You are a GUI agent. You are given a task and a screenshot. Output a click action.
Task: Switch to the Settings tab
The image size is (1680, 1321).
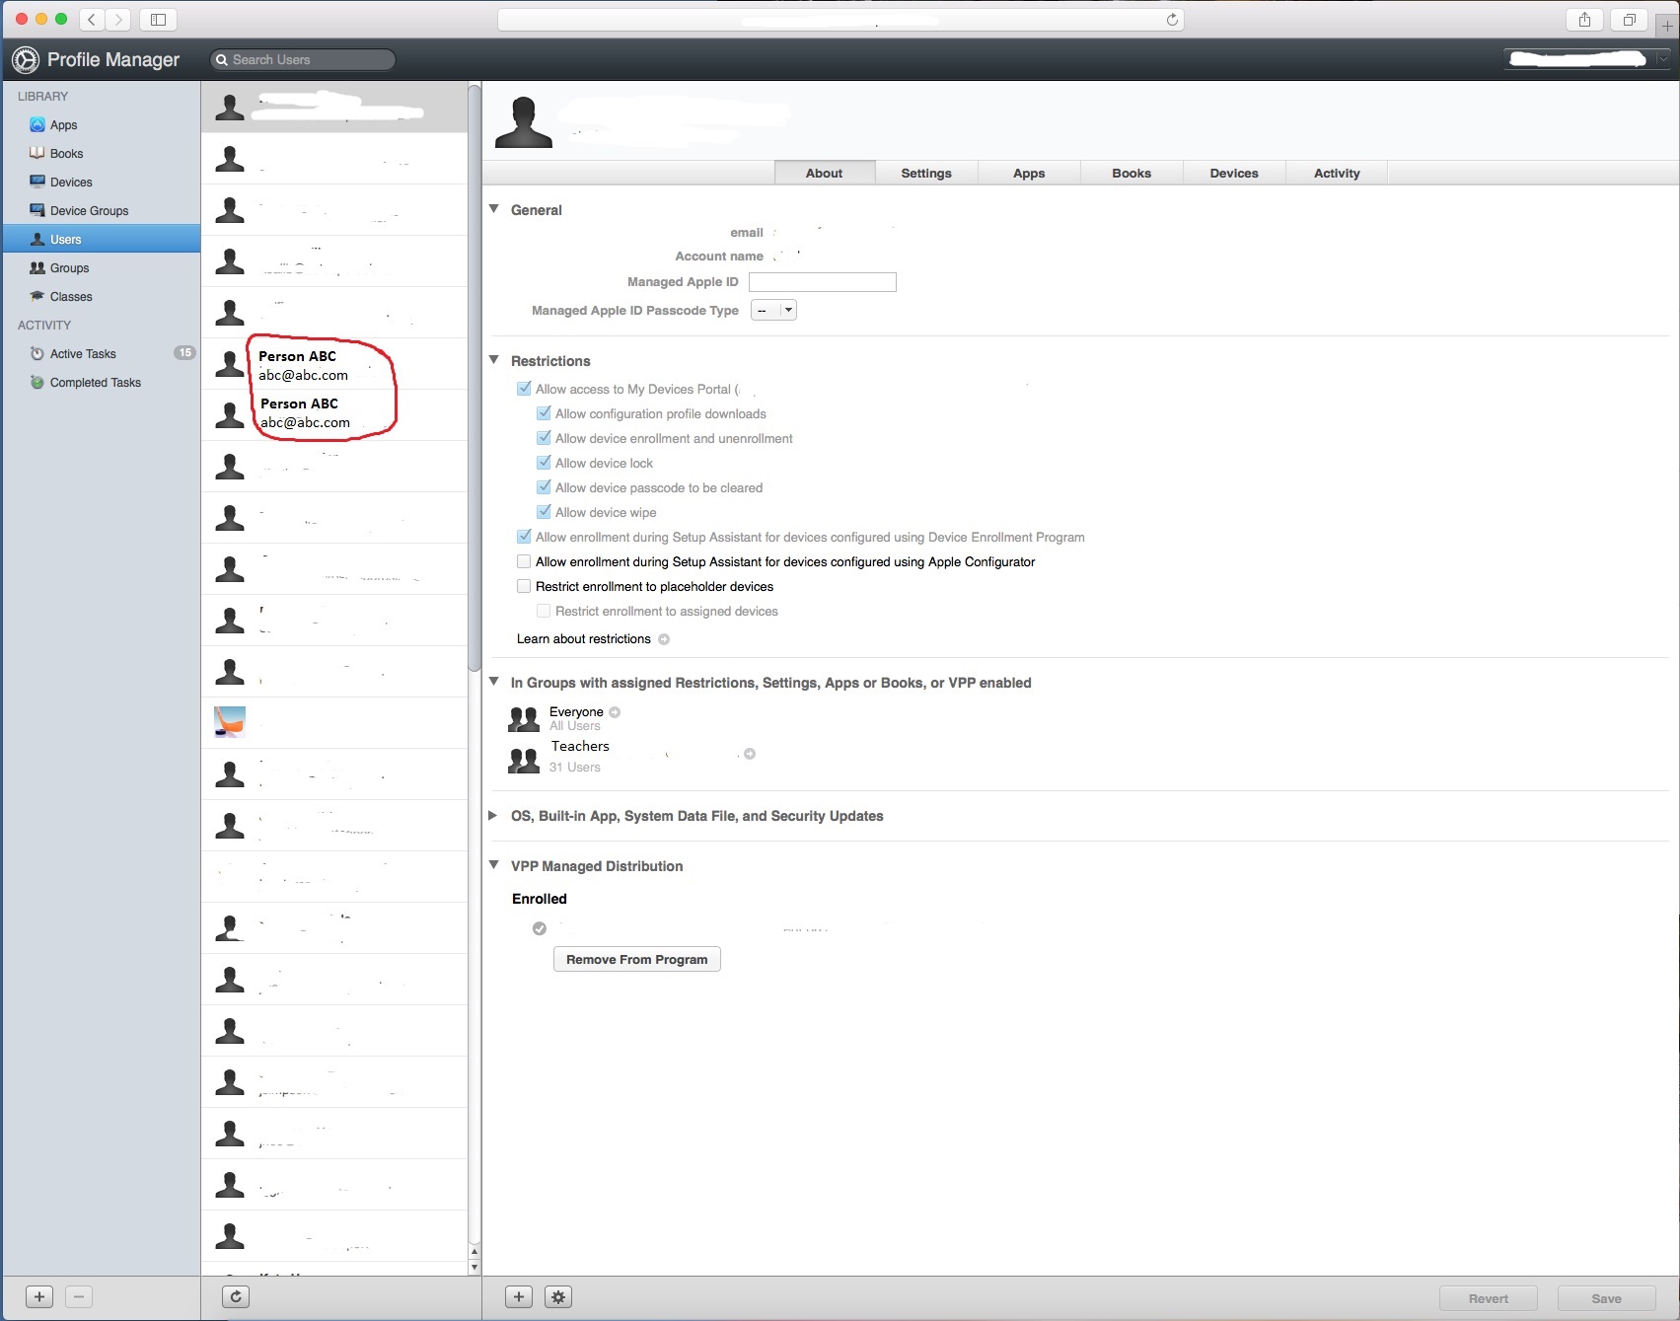926,173
